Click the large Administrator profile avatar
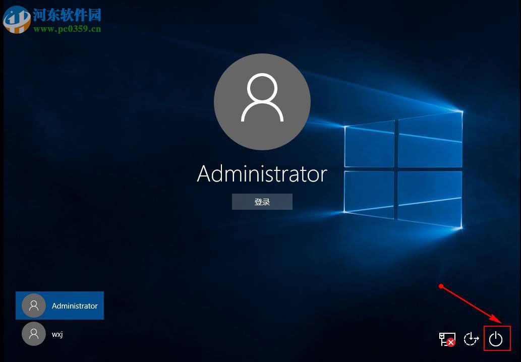 262,101
